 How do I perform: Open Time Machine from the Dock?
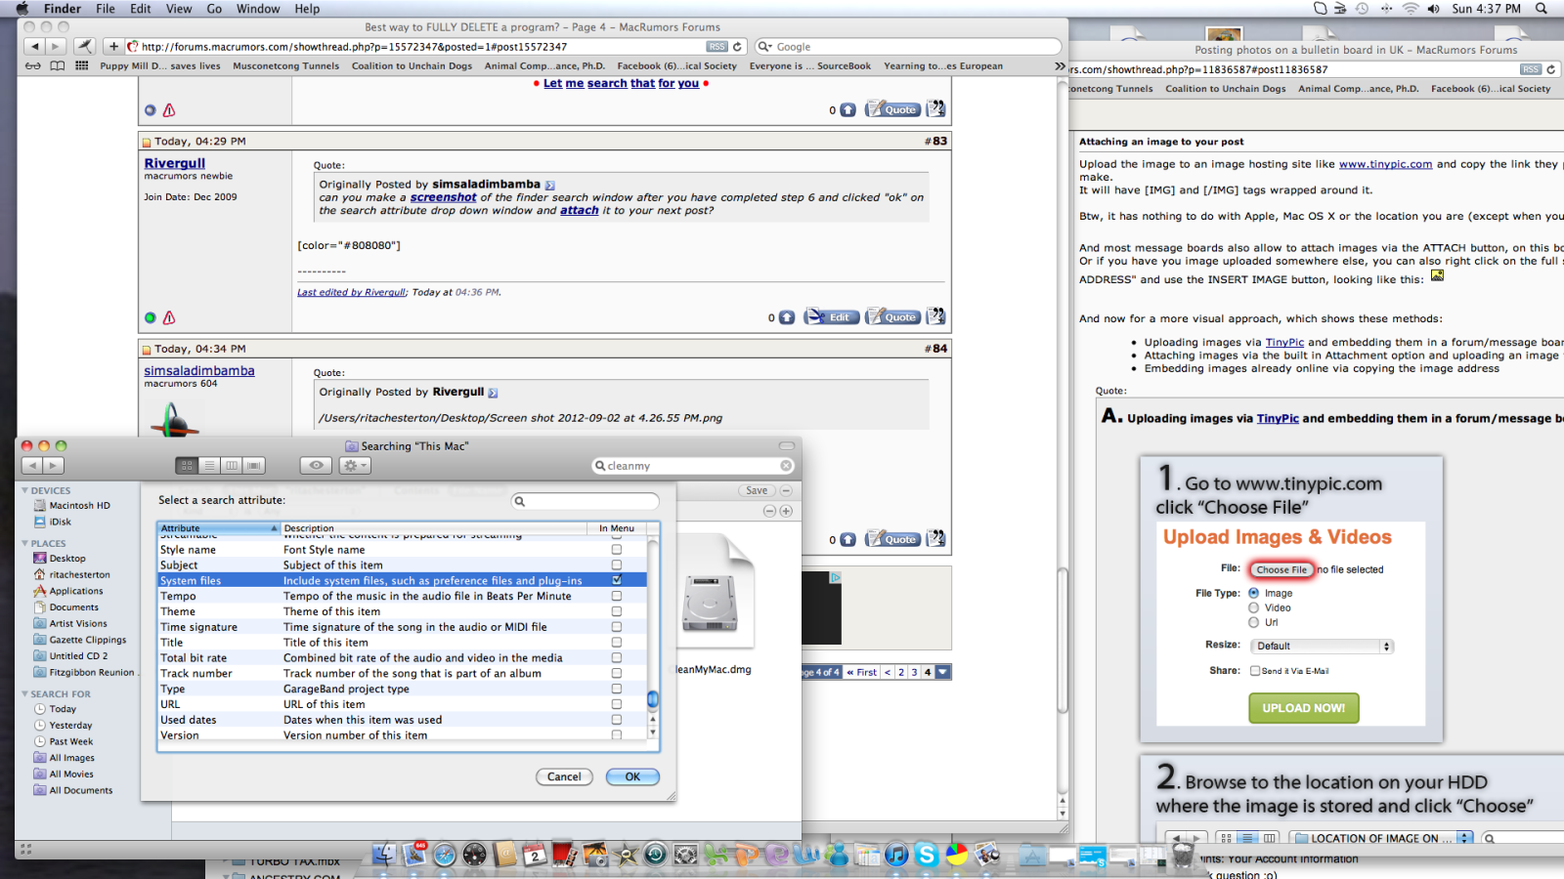pyautogui.click(x=655, y=855)
